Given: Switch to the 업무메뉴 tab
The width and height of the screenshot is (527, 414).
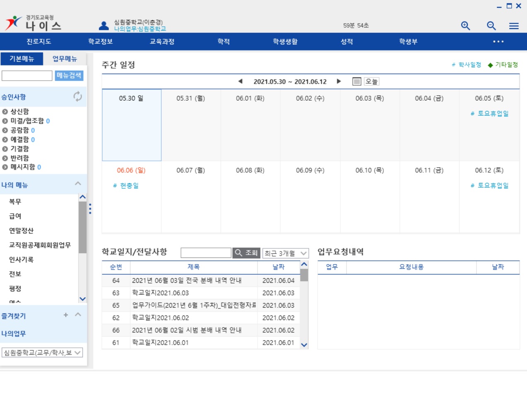Looking at the screenshot, I should pos(65,59).
